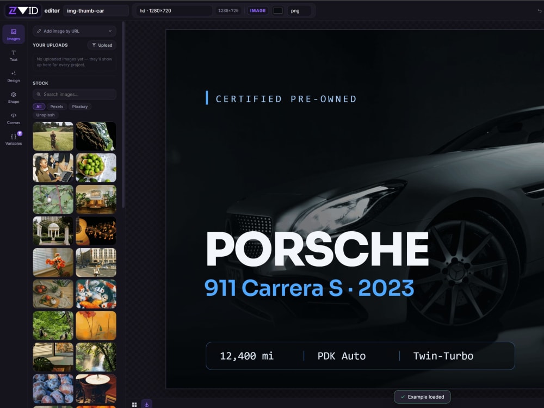This screenshot has height=408, width=544.
Task: Select the Pixabay stock filter
Action: [x=80, y=107]
